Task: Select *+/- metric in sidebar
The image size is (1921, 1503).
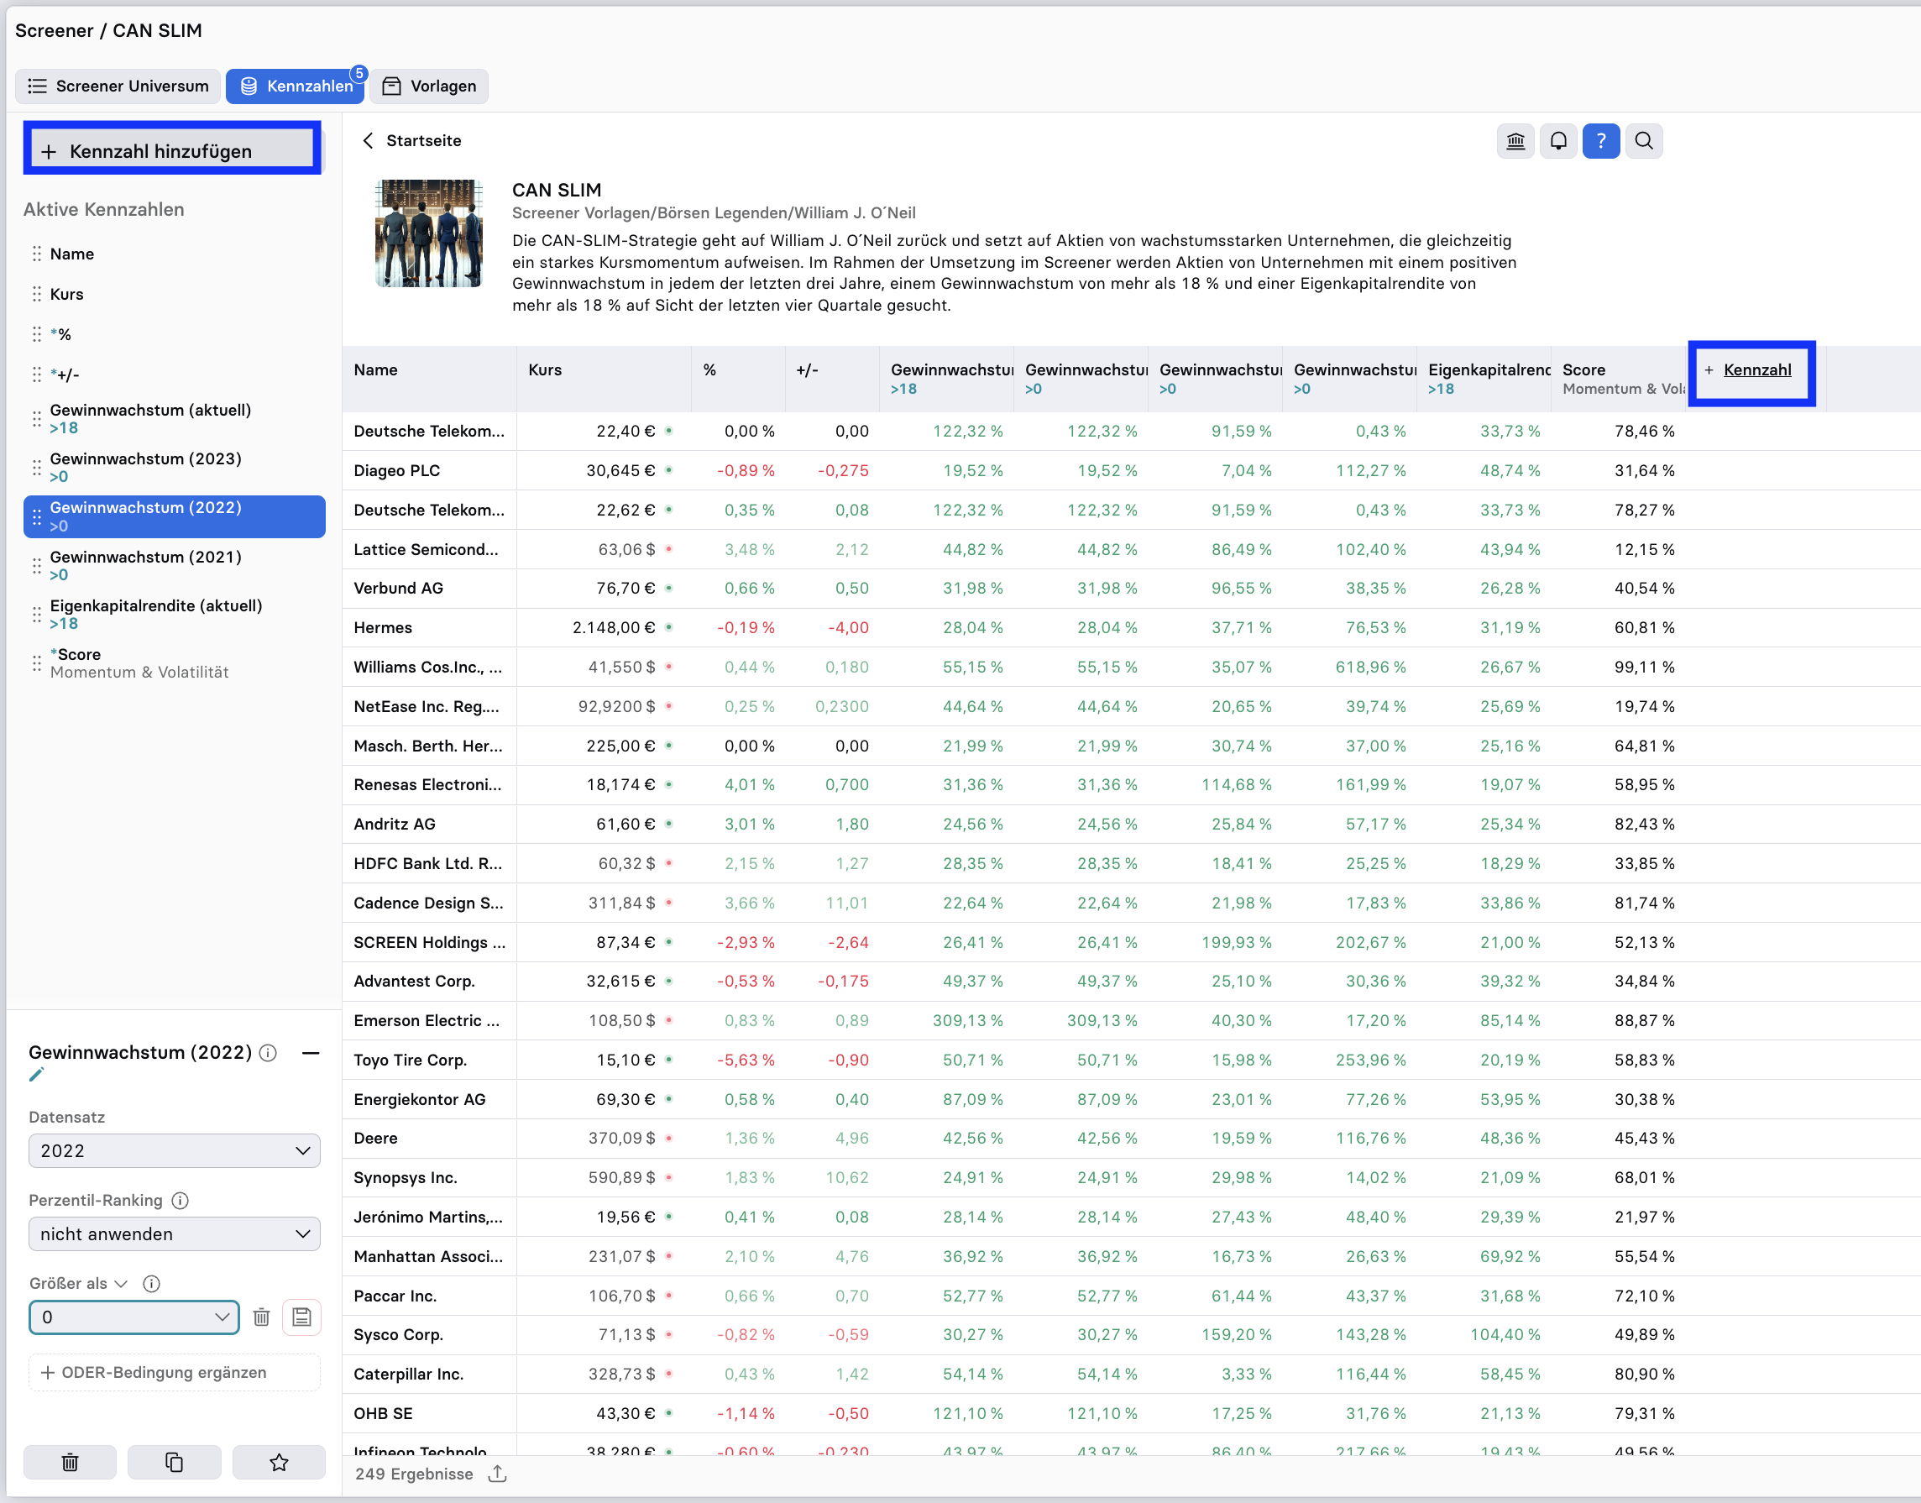Action: 175,374
